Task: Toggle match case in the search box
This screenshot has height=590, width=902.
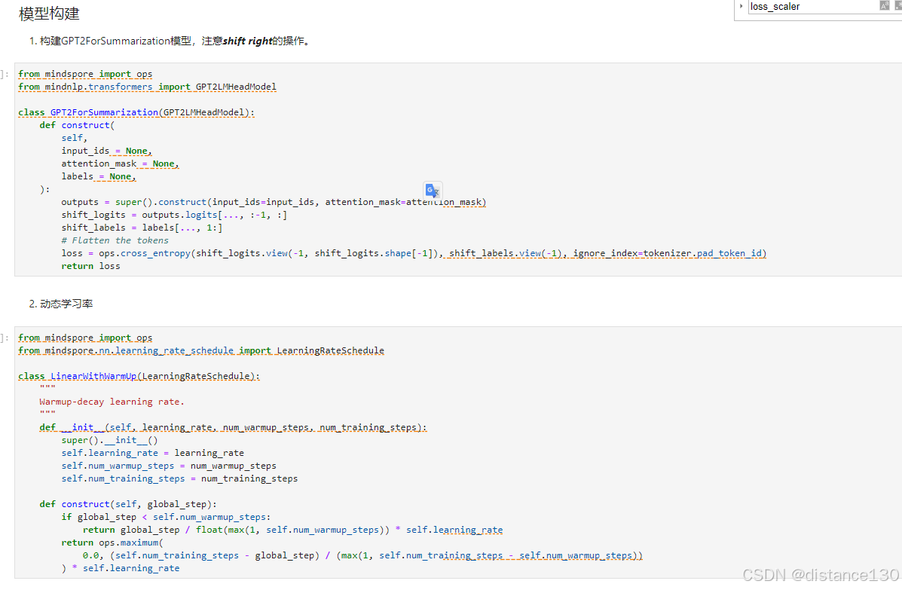Action: click(884, 6)
